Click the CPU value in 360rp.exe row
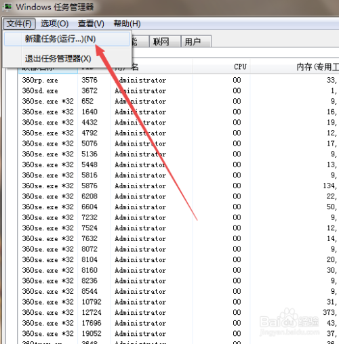Viewport: 339px width, 344px height. [237, 80]
